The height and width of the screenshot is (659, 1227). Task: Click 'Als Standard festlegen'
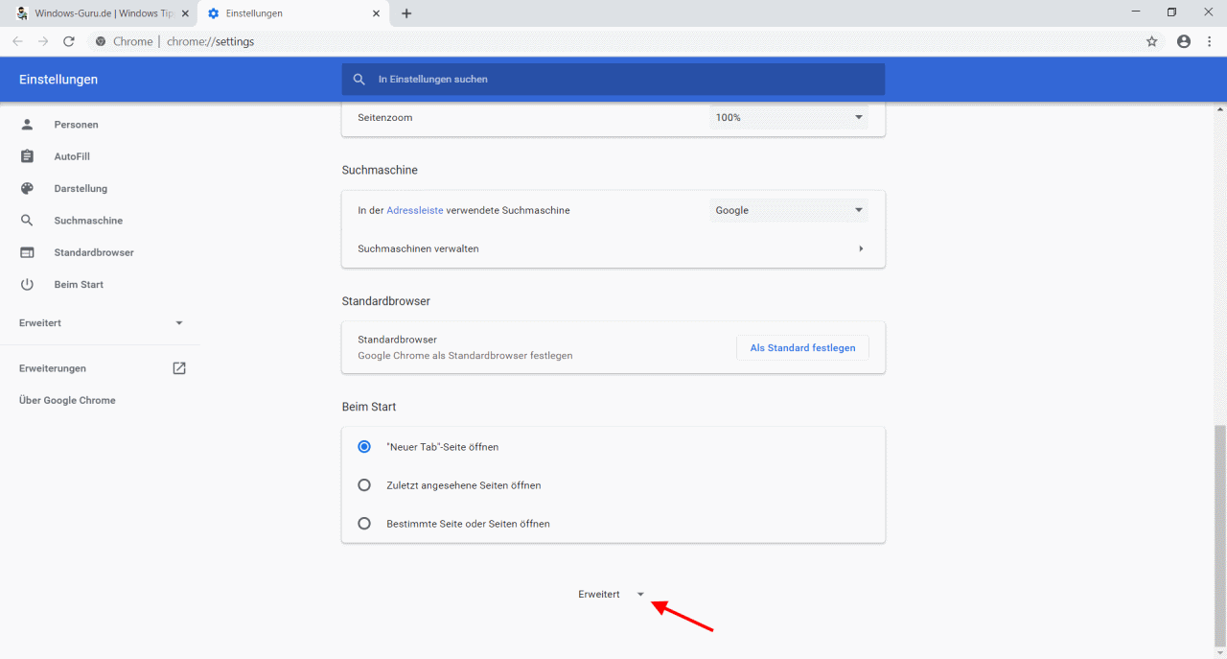tap(802, 347)
